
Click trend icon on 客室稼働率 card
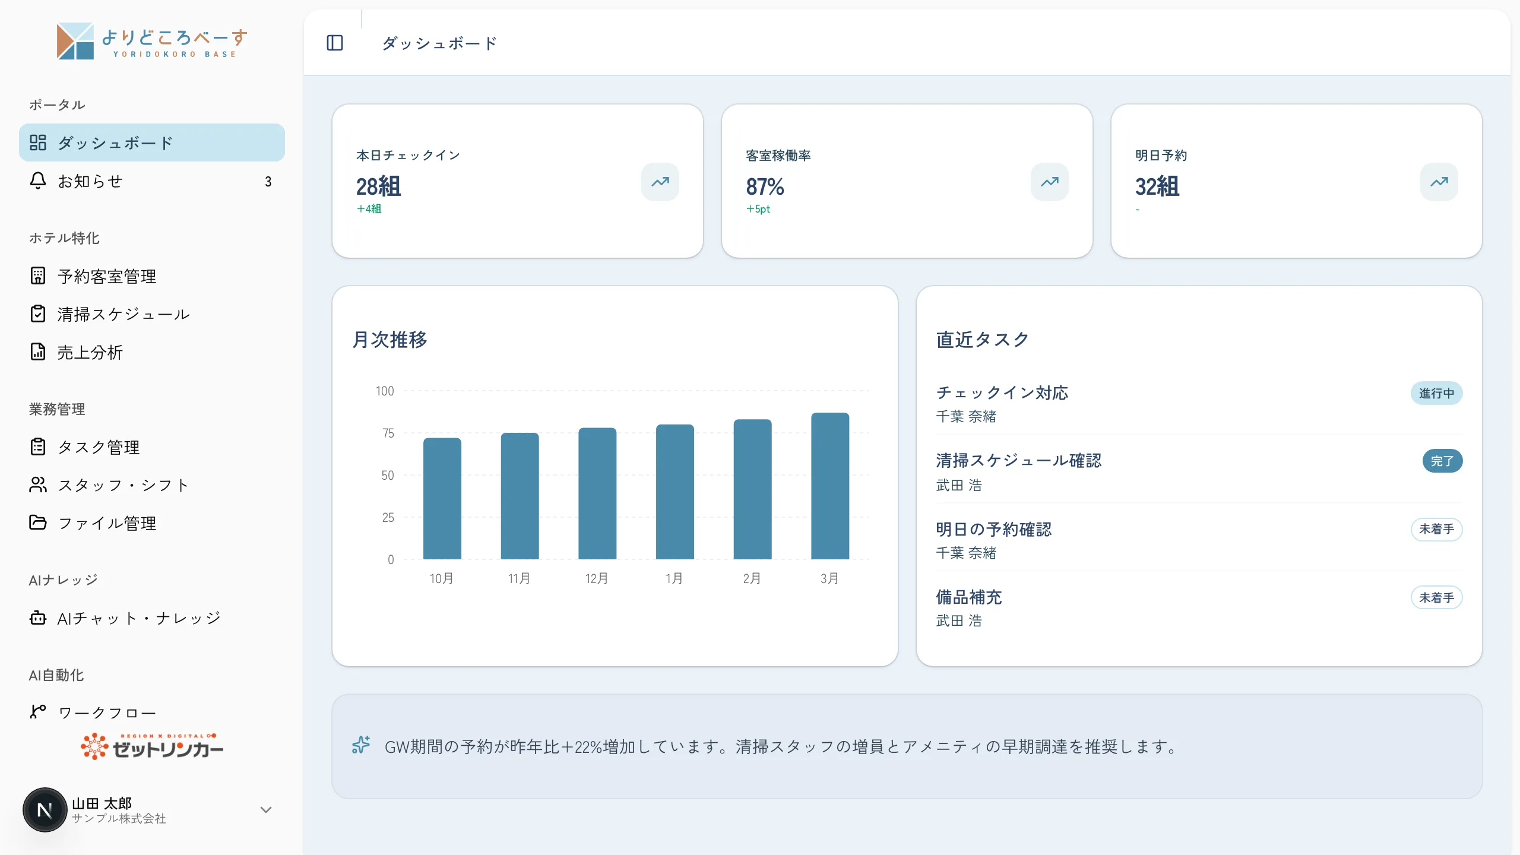point(1050,182)
